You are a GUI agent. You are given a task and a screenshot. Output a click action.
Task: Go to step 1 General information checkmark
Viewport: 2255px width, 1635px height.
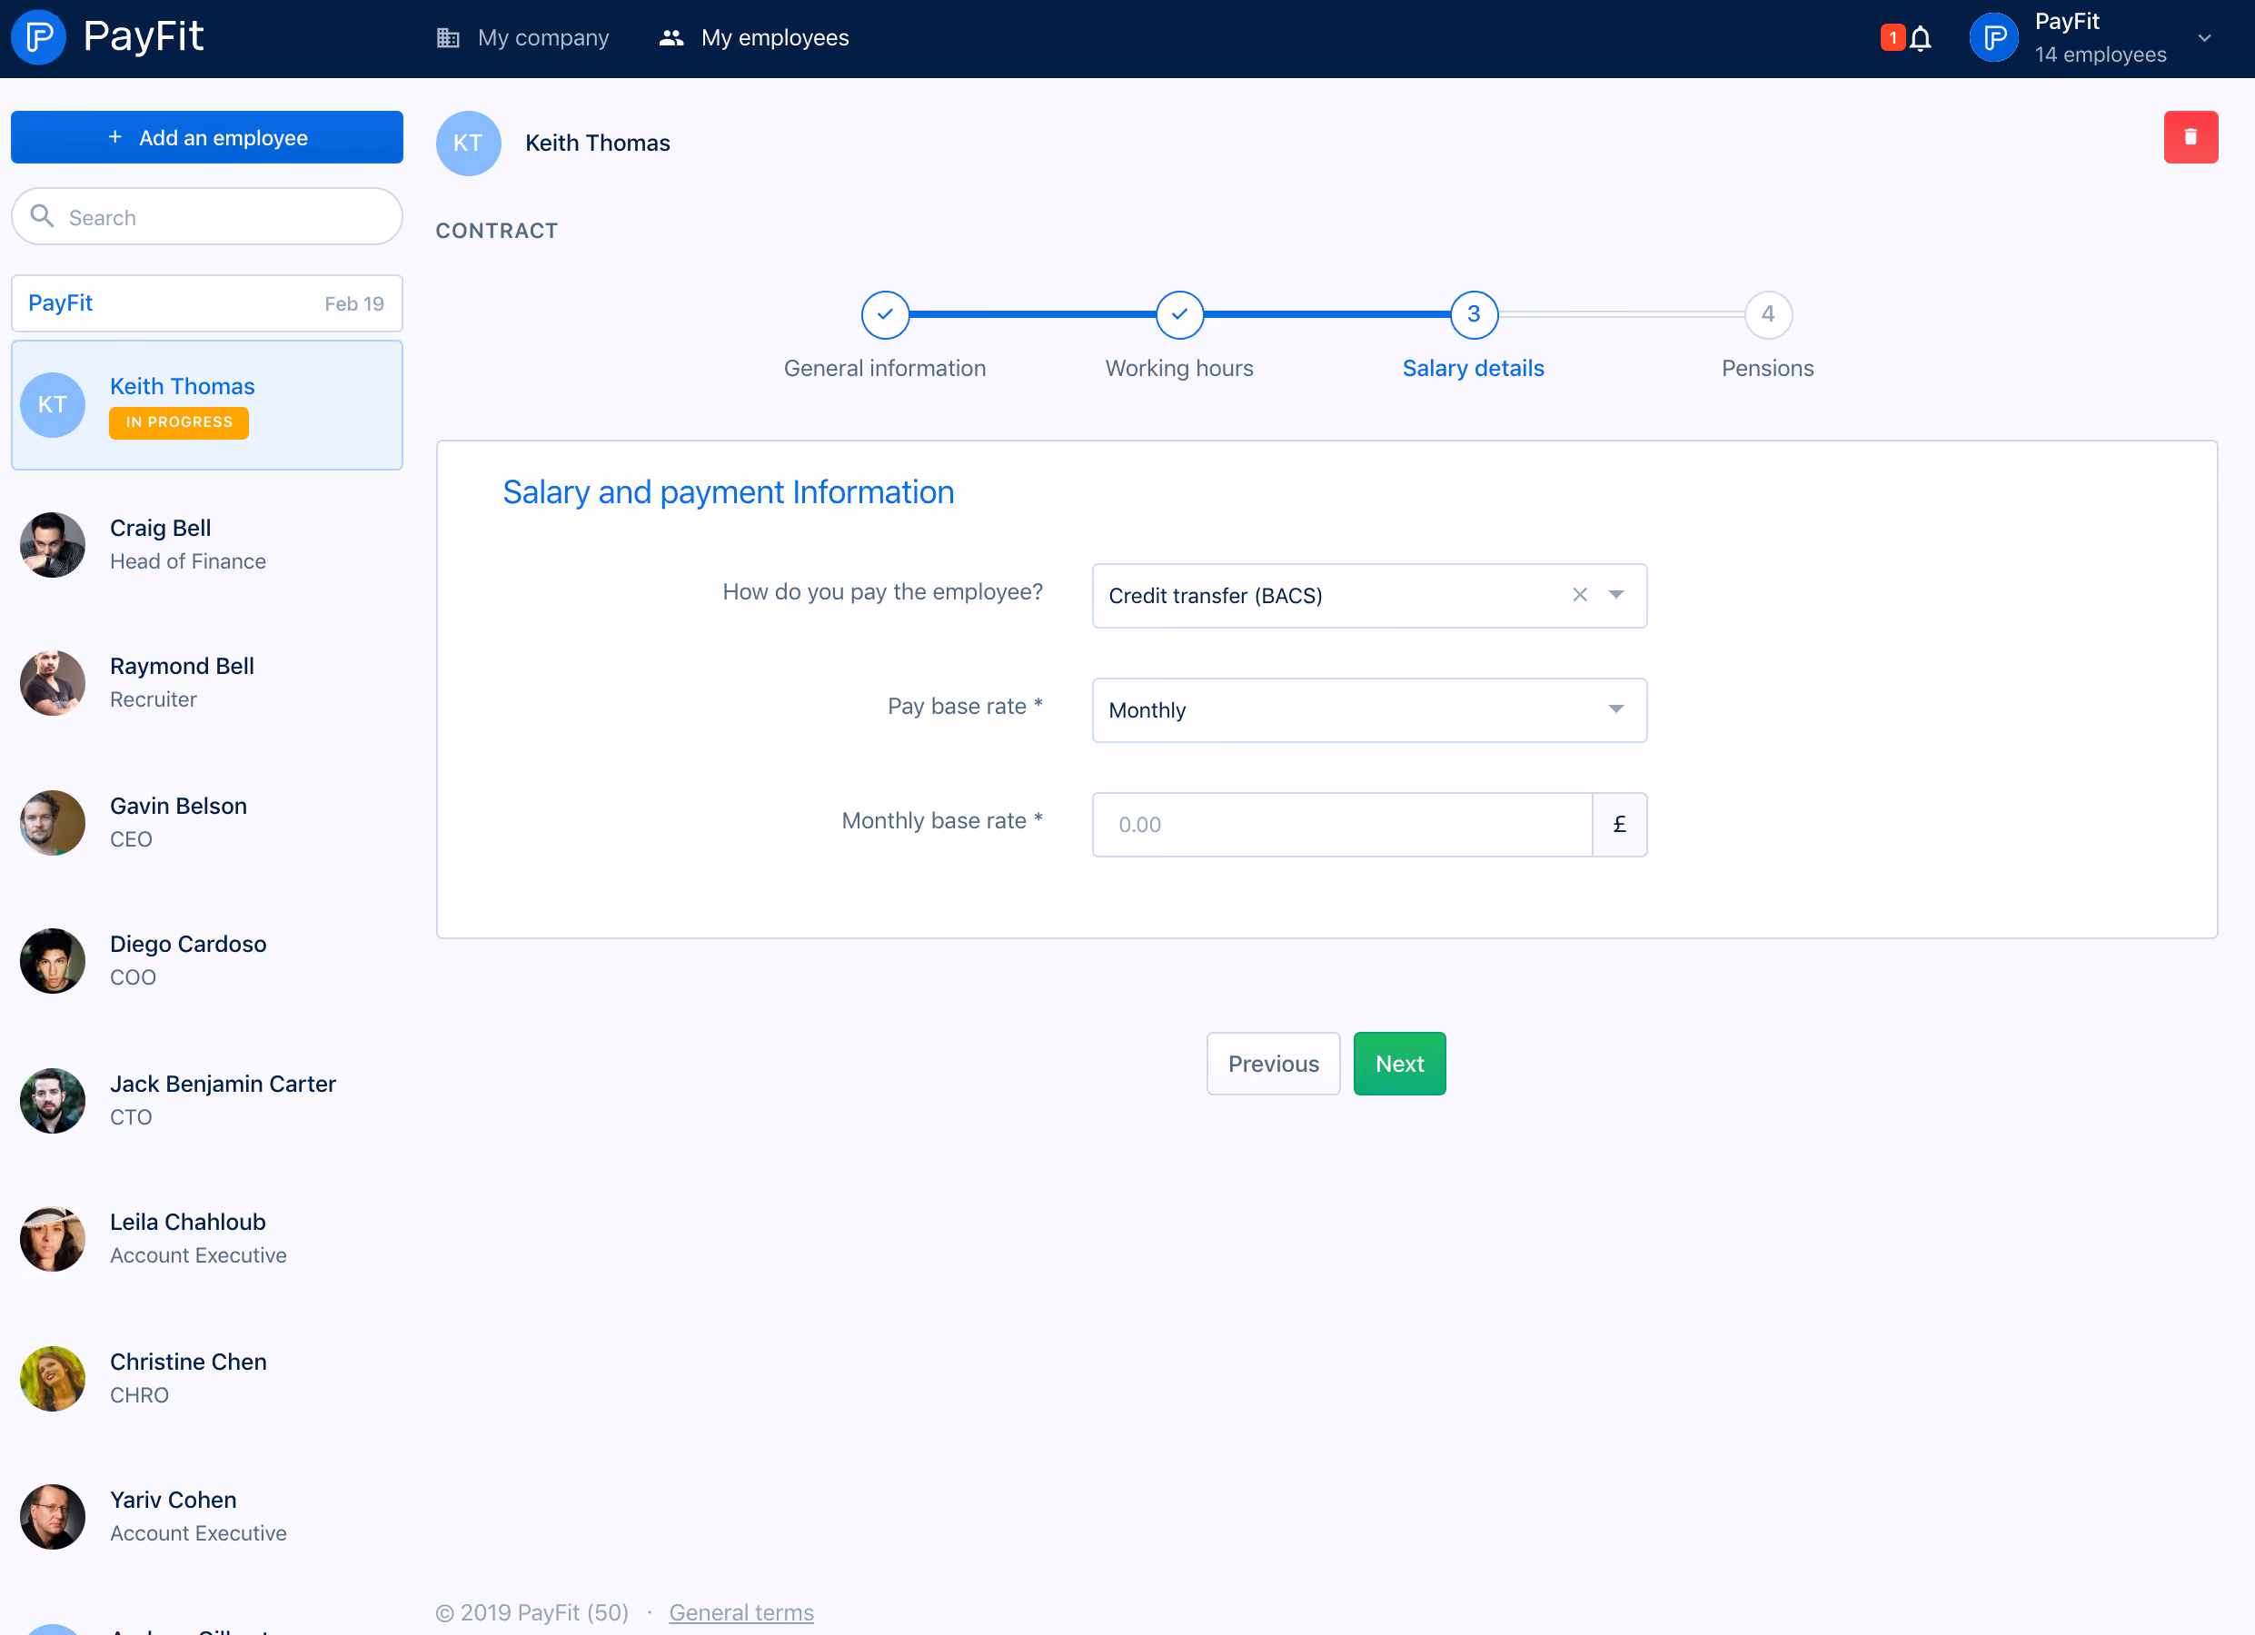click(x=885, y=315)
